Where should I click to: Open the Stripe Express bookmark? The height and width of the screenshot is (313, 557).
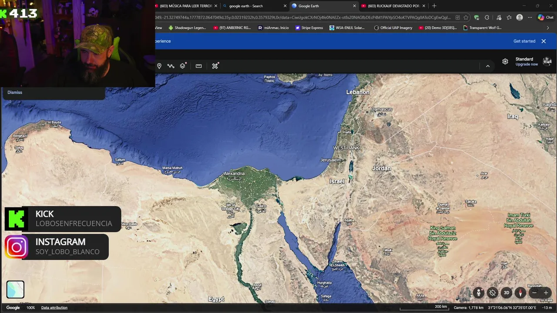[309, 27]
